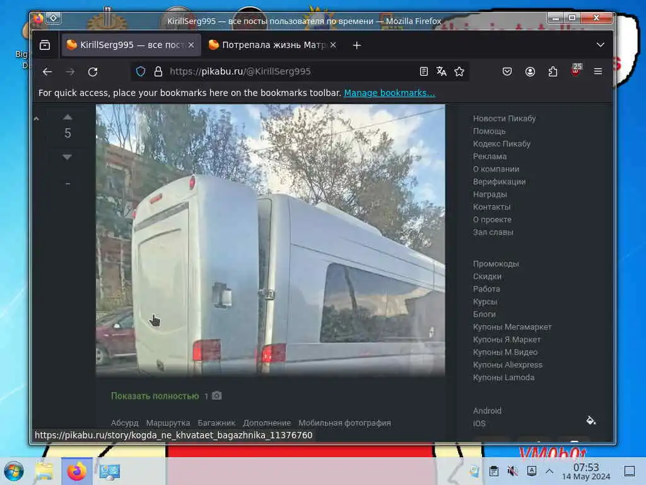This screenshot has height=485, width=646.
Task: Close the Потрепала жизнь tab
Action: pos(333,45)
